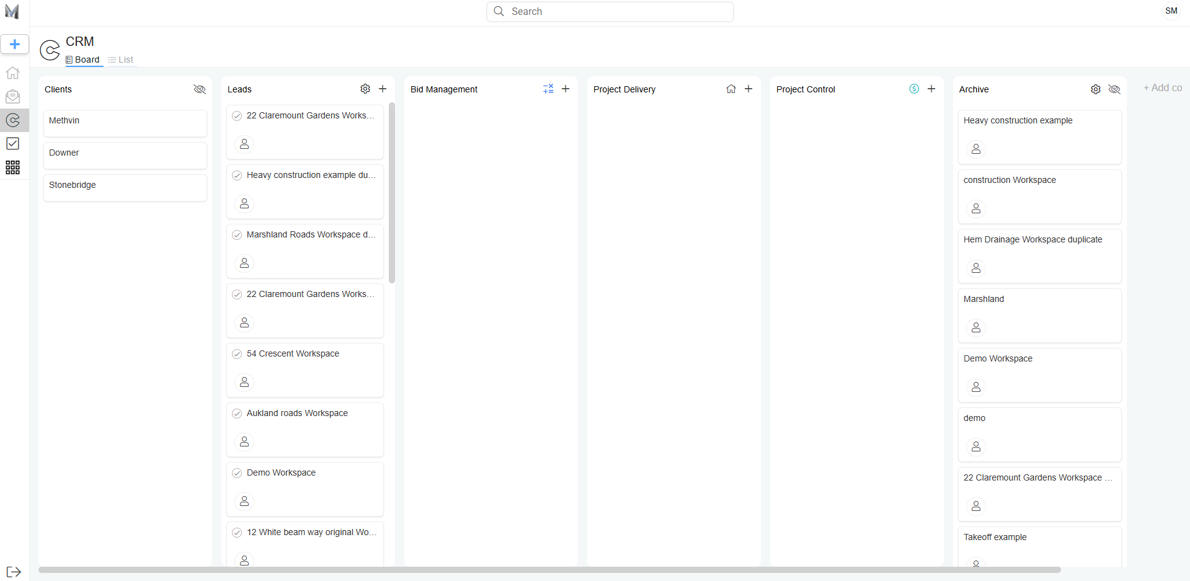Open the SM user profile avatar

tap(1171, 11)
